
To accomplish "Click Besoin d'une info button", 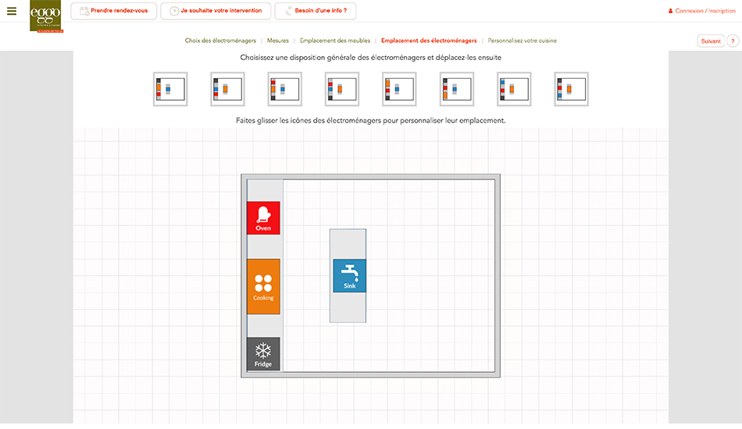I will coord(316,11).
